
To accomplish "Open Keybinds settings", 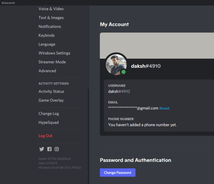I will 47,35.
